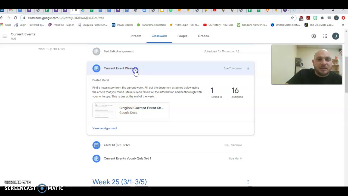Click the browser forward arrow
The width and height of the screenshot is (348, 196).
coord(9,18)
